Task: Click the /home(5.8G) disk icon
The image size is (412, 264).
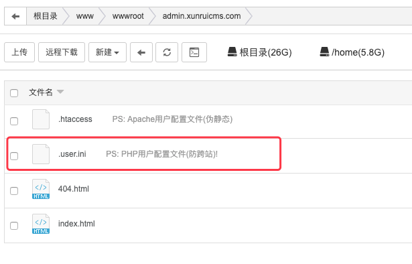Action: click(x=324, y=52)
